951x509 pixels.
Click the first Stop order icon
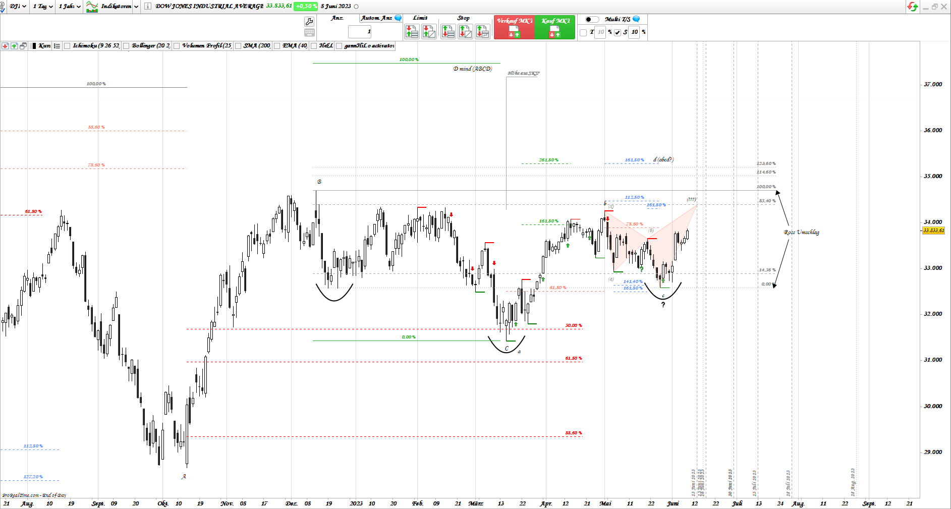click(x=448, y=31)
